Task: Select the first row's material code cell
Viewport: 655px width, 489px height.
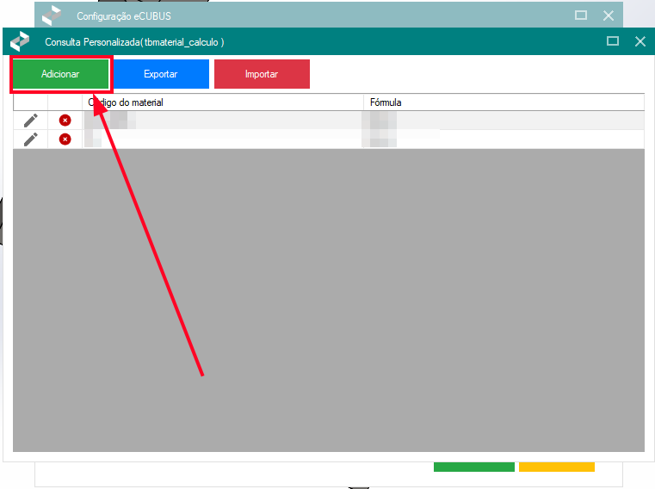Action: click(x=222, y=121)
